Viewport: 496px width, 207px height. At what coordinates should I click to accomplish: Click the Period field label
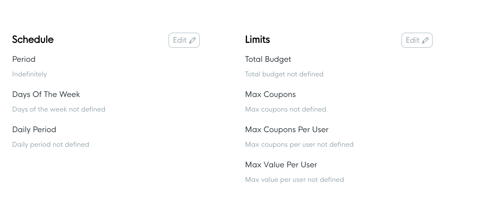tap(24, 59)
